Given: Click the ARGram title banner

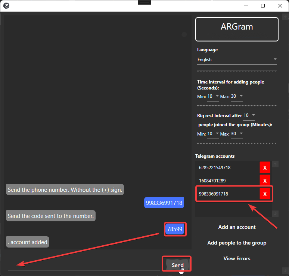Looking at the screenshot, I should [237, 29].
